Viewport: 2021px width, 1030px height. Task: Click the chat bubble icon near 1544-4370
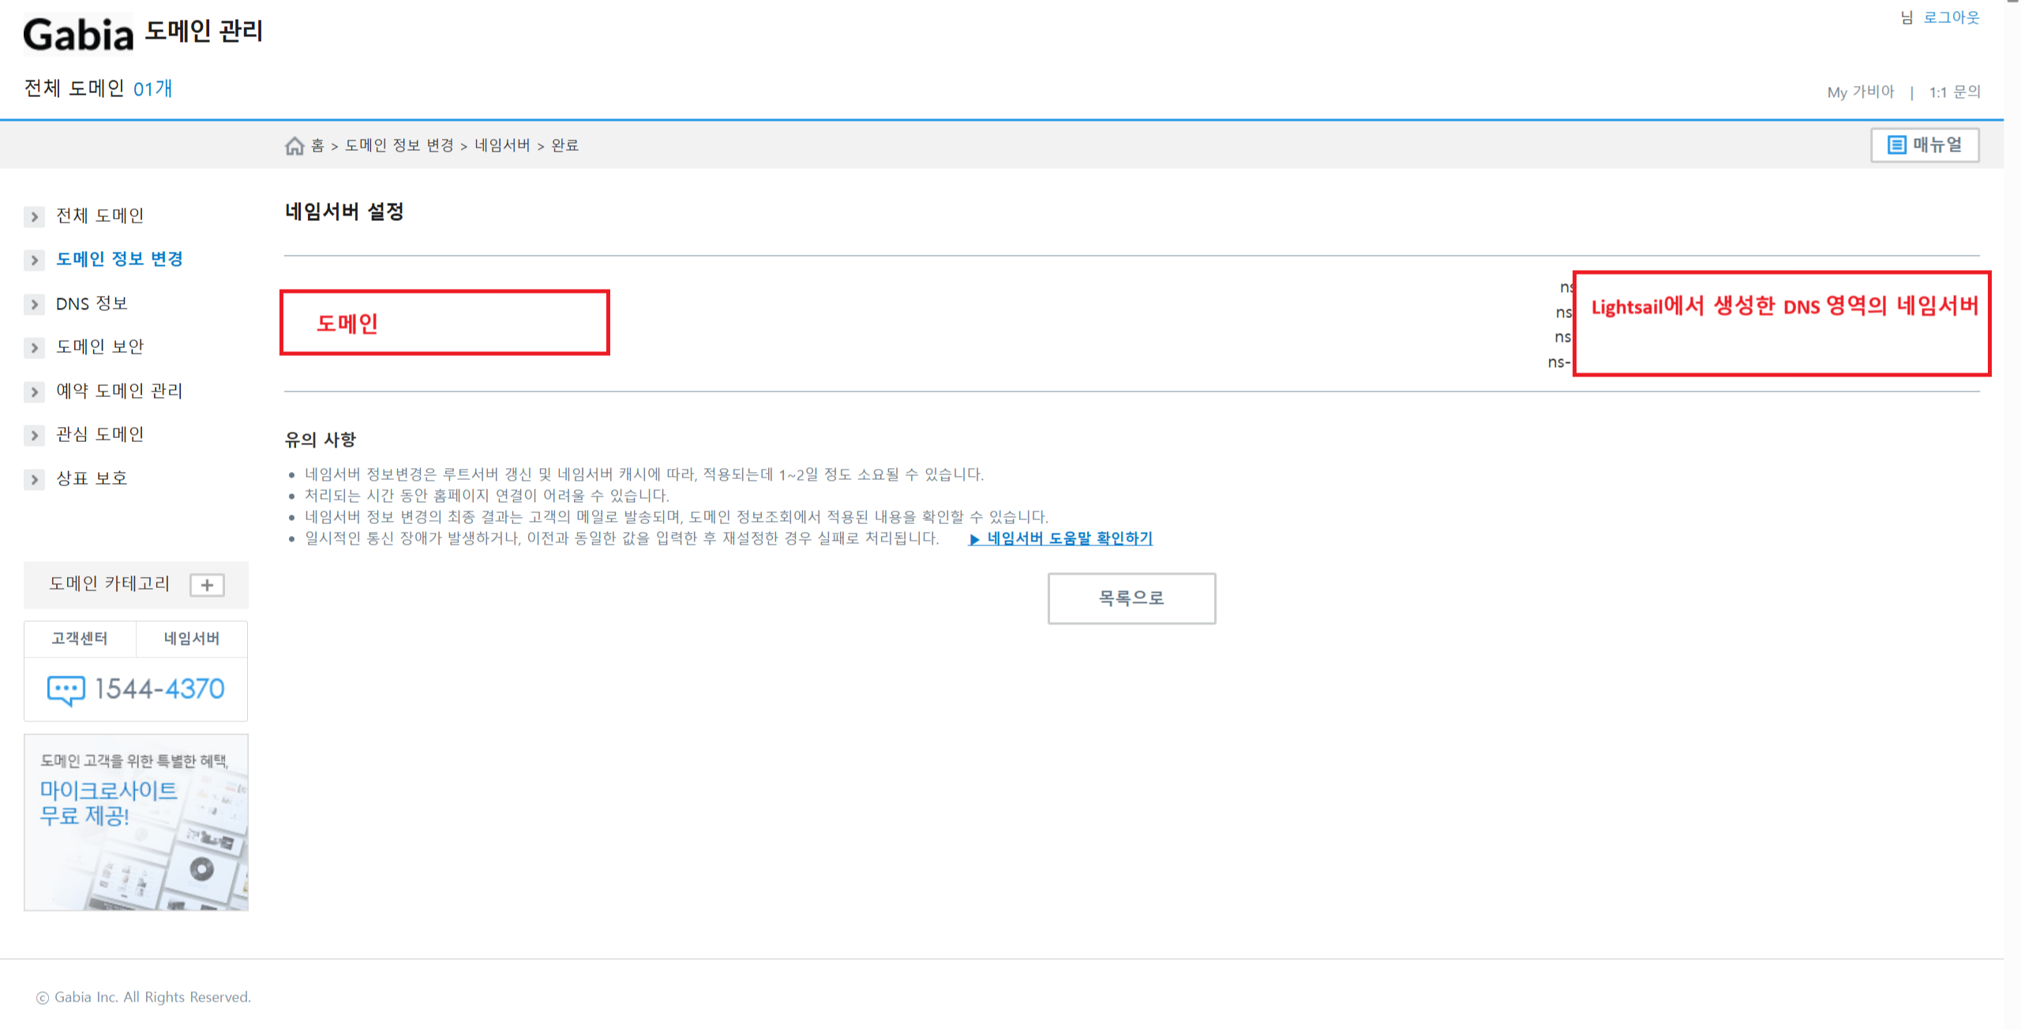click(x=66, y=690)
